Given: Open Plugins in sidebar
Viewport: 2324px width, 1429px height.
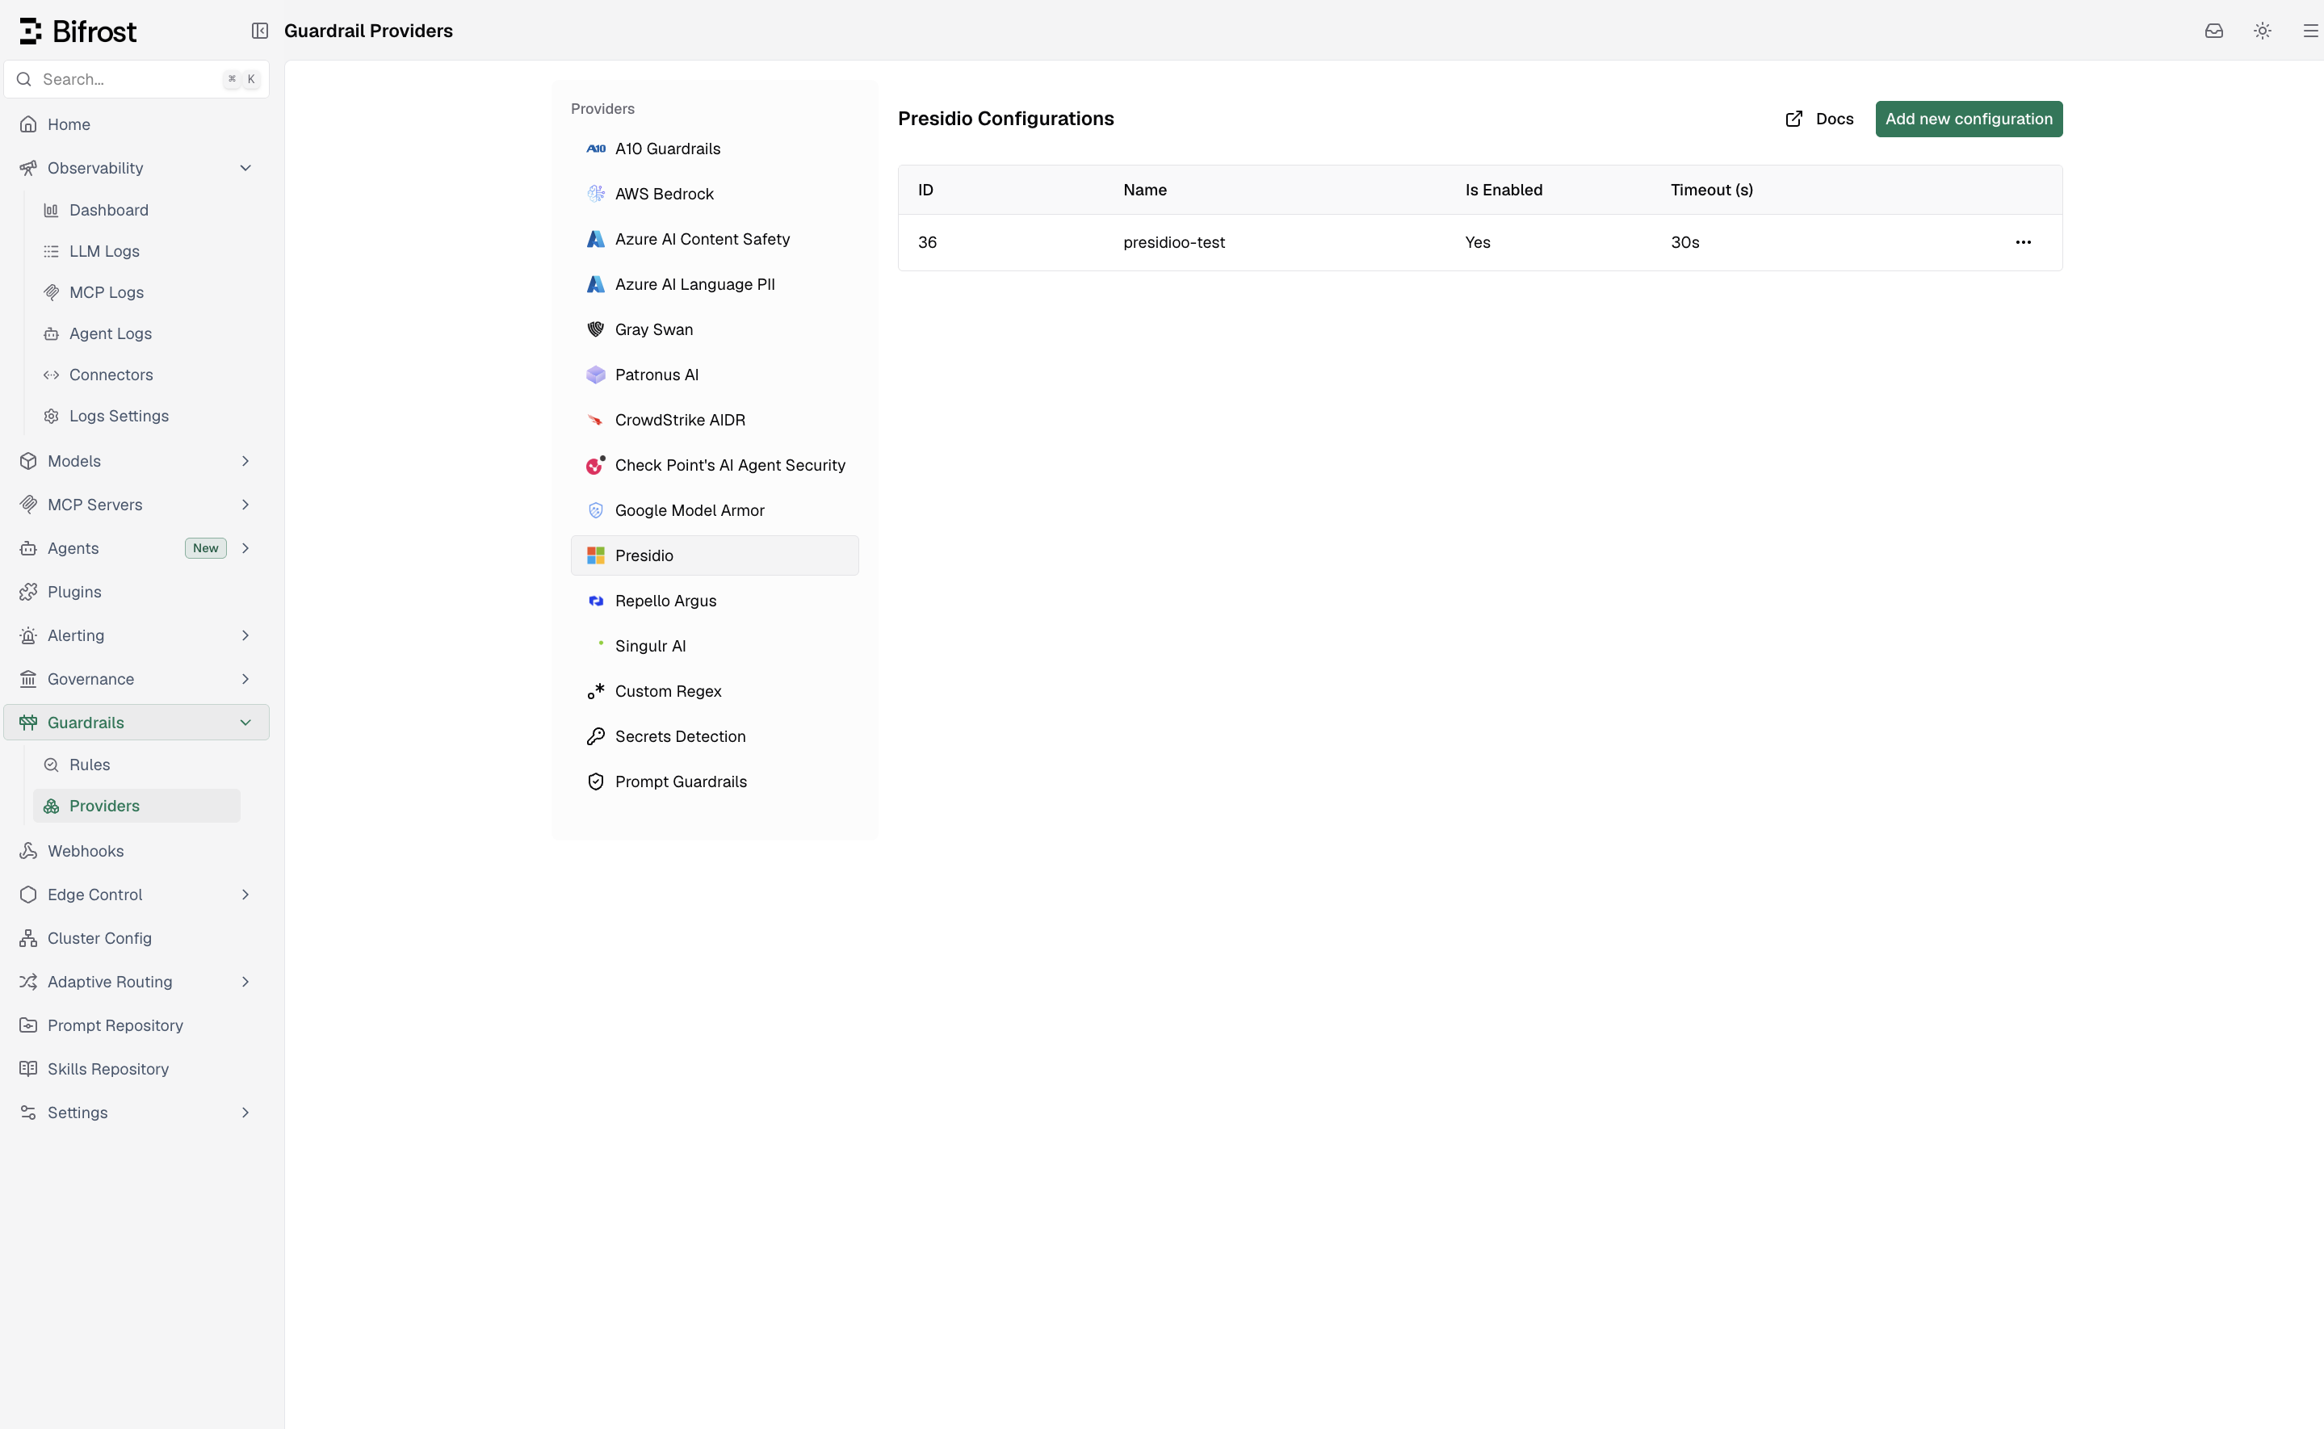Looking at the screenshot, I should pyautogui.click(x=136, y=592).
